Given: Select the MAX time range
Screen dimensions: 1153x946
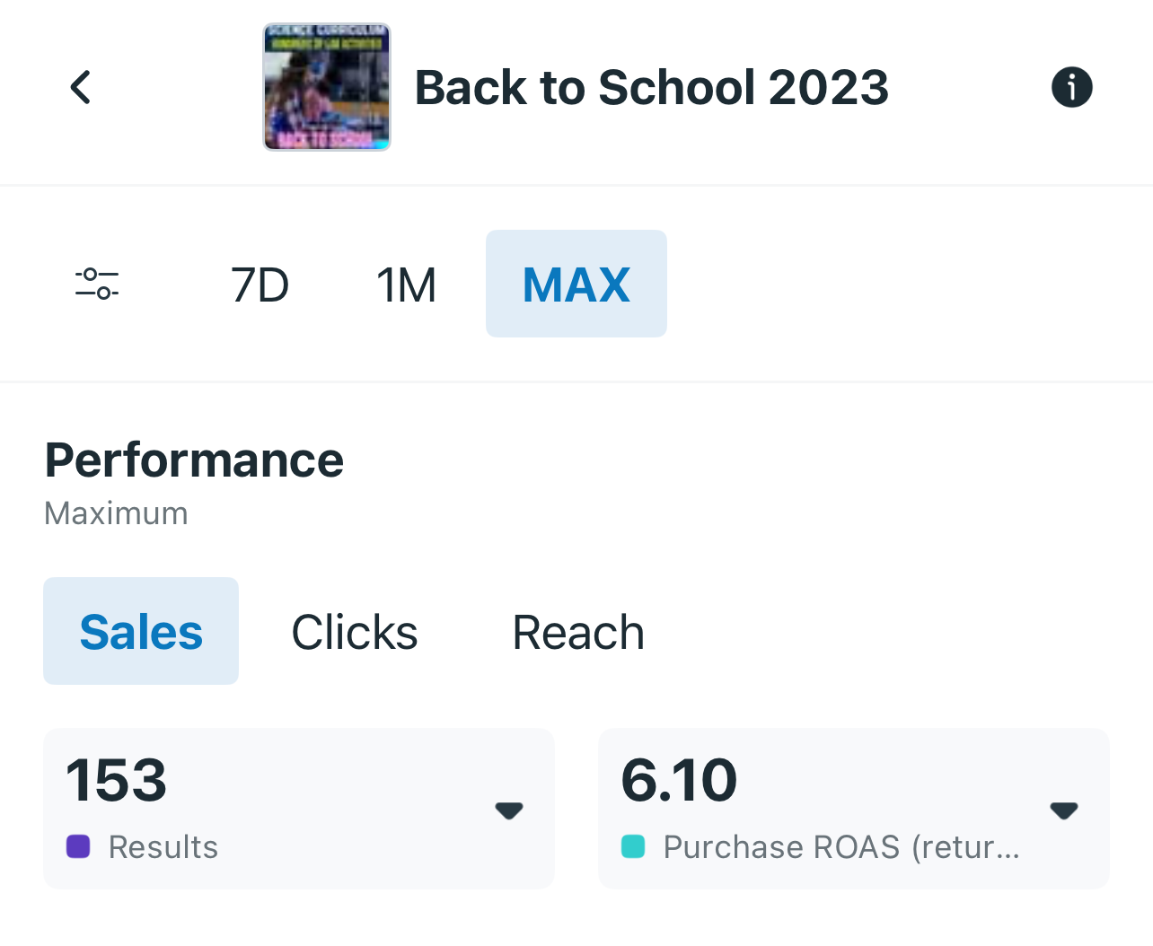Looking at the screenshot, I should tap(576, 285).
